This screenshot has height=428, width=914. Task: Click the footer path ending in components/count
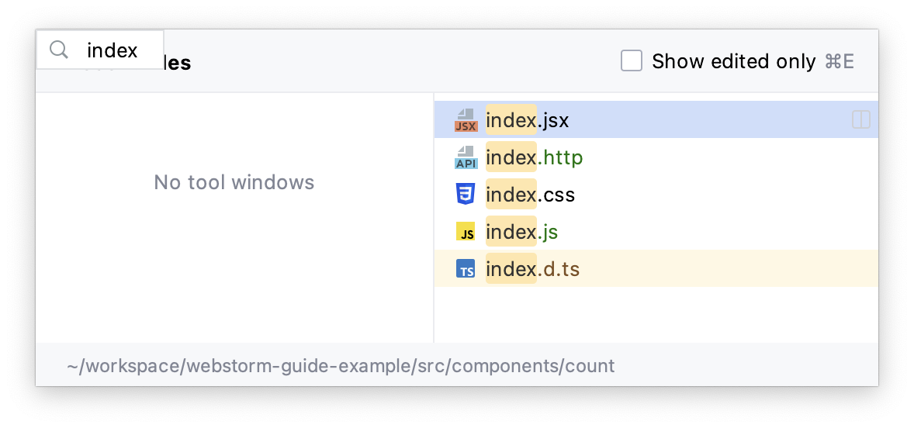(x=341, y=365)
